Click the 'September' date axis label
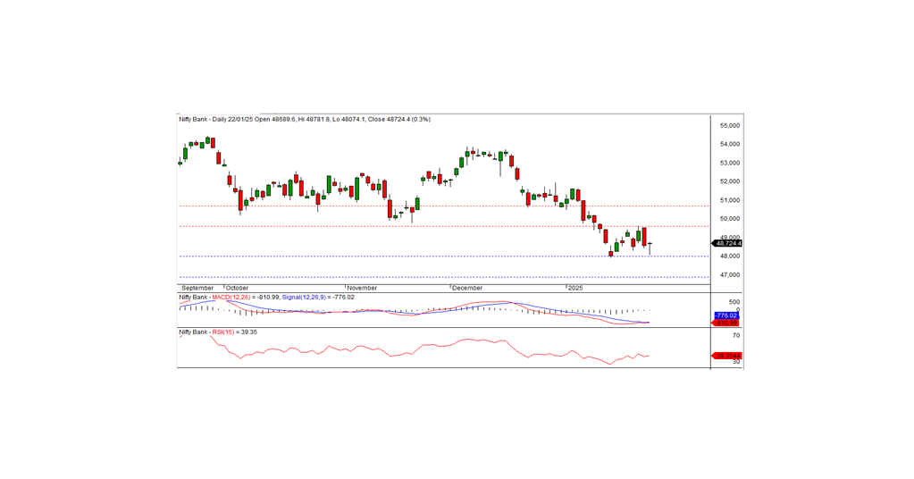Screen dimensions: 914x479 pos(197,289)
